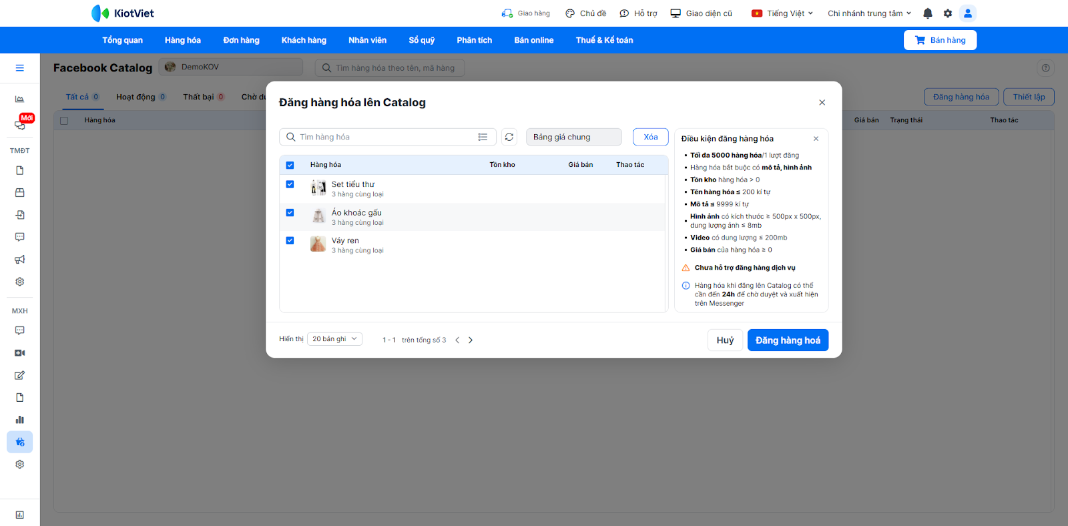1068x526 pixels.
Task: Open the report icon at sidebar bottom
Action: pyautogui.click(x=20, y=515)
